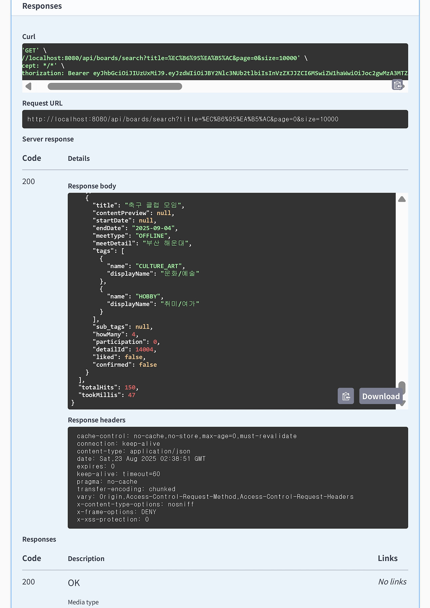Copy the response body to clipboard

[x=346, y=396]
